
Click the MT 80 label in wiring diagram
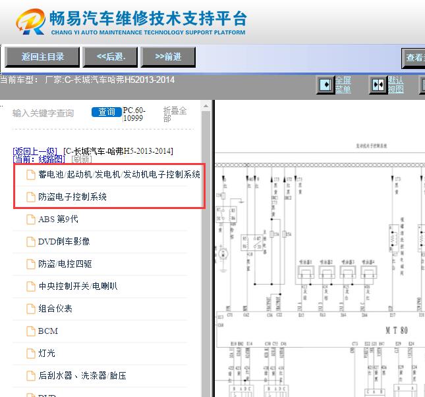397,330
